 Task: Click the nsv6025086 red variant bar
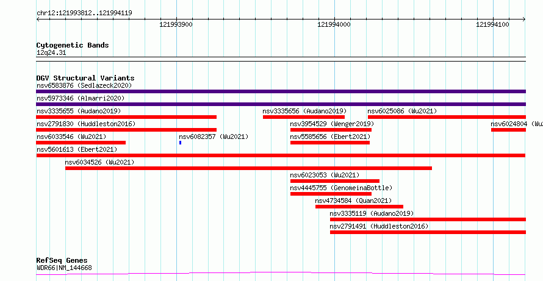pyautogui.click(x=447, y=117)
